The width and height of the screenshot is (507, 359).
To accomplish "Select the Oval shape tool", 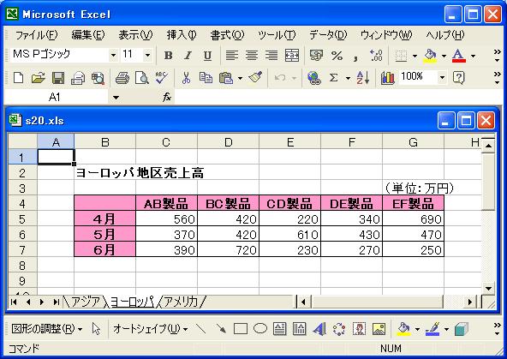I will 260,329.
